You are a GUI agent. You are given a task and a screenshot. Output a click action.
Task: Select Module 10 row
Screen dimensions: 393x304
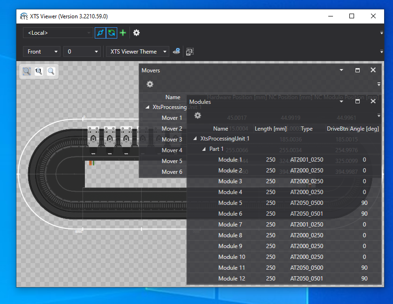pos(284,257)
